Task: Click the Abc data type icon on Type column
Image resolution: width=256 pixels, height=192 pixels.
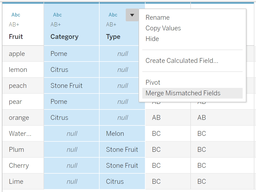Action: click(x=113, y=15)
